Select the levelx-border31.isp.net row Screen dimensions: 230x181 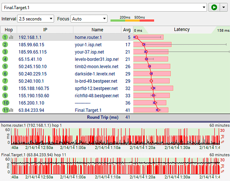(97, 59)
